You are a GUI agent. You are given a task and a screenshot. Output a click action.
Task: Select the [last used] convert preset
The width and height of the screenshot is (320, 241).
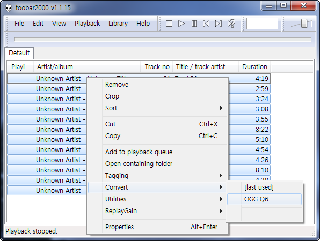point(265,187)
